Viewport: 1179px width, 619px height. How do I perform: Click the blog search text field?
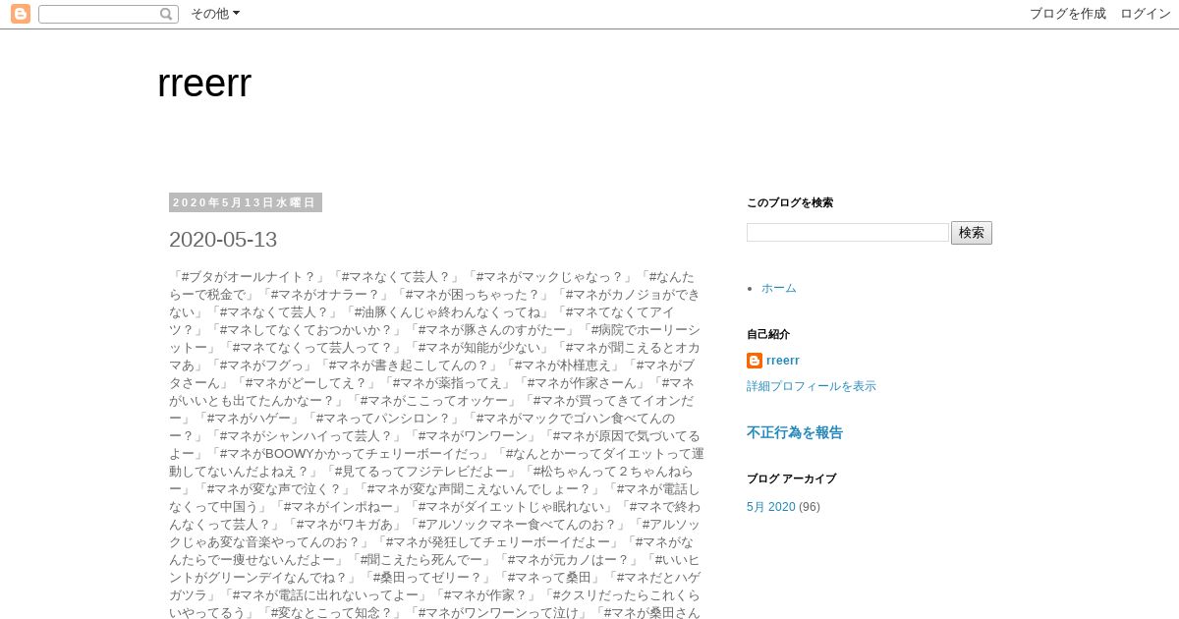coord(848,233)
